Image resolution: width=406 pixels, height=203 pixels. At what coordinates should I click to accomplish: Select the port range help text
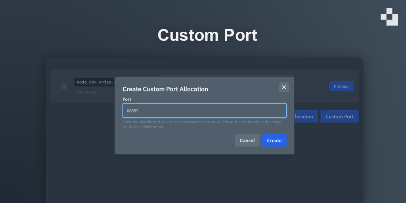point(202,124)
